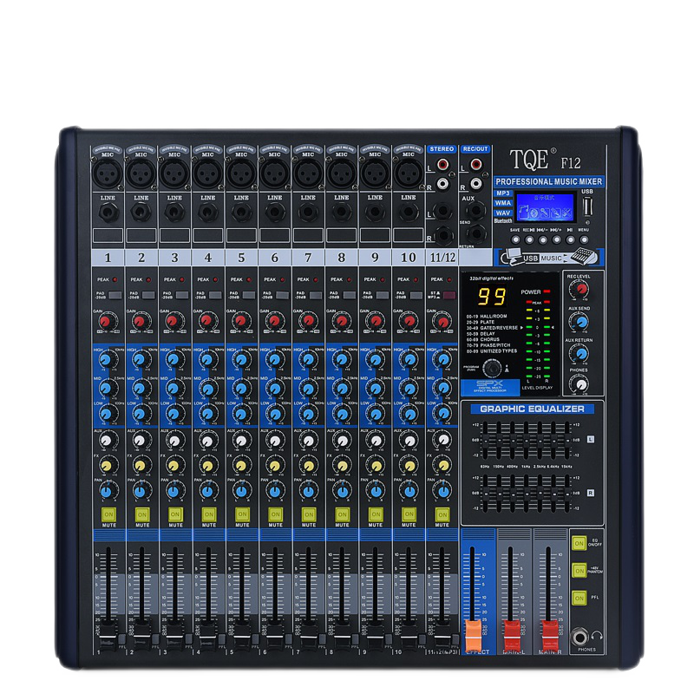
Task: Click the USB port on MP3 player
Action: click(587, 206)
